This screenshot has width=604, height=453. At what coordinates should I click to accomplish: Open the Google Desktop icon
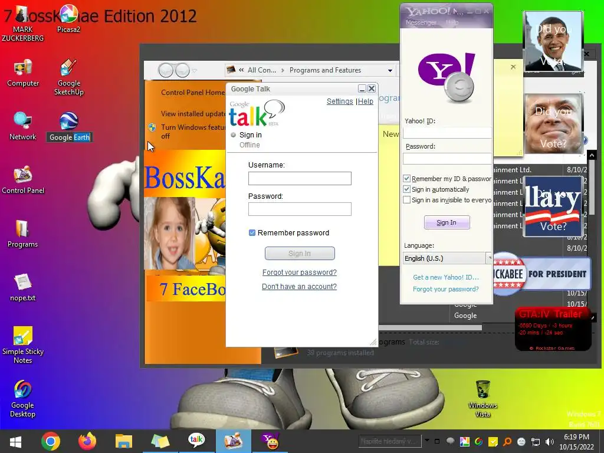coord(22,399)
